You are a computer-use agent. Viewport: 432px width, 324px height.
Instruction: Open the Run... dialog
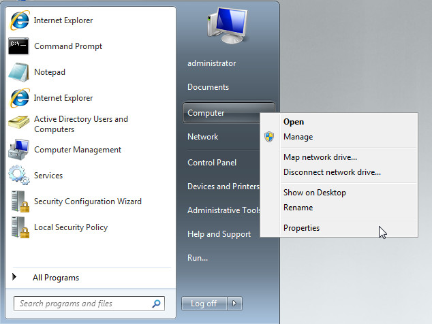click(x=198, y=258)
